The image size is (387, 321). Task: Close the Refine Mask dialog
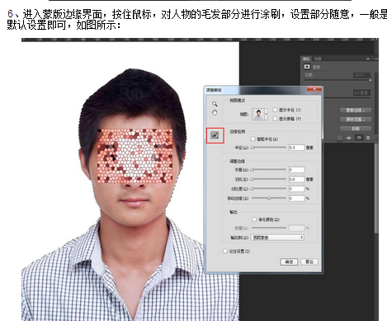(x=314, y=89)
